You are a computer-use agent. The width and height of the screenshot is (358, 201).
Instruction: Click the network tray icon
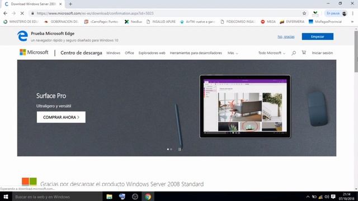click(x=321, y=197)
